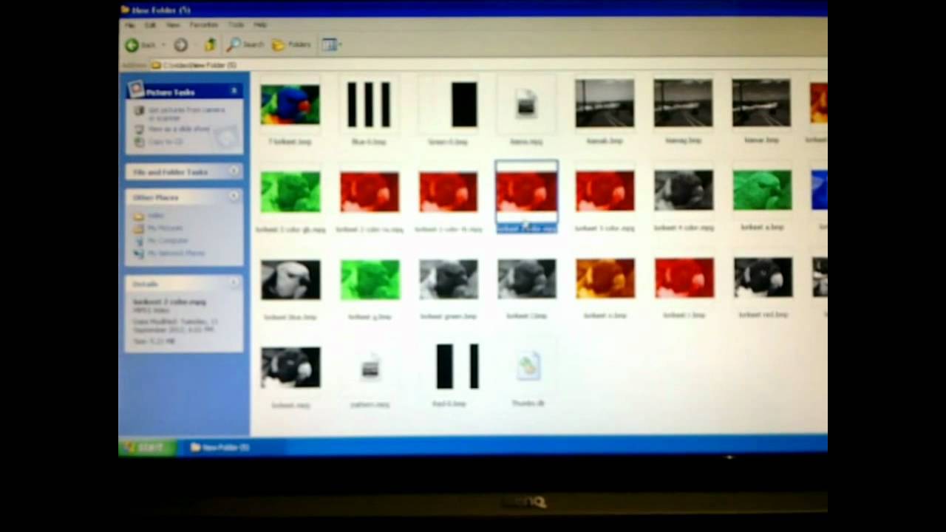Click Get pictures from camera or scanner
946x532 pixels.
click(186, 113)
